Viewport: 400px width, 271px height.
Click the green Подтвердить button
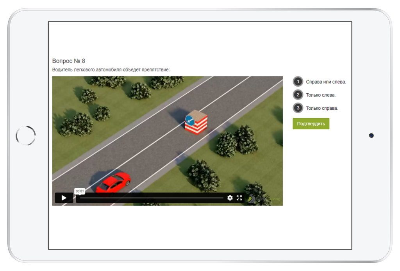click(x=311, y=124)
